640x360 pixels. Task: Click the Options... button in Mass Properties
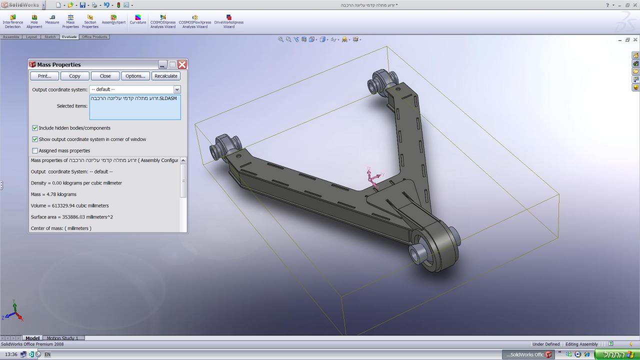(x=135, y=76)
